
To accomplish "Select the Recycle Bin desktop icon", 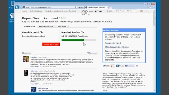I will coord(12,5).
